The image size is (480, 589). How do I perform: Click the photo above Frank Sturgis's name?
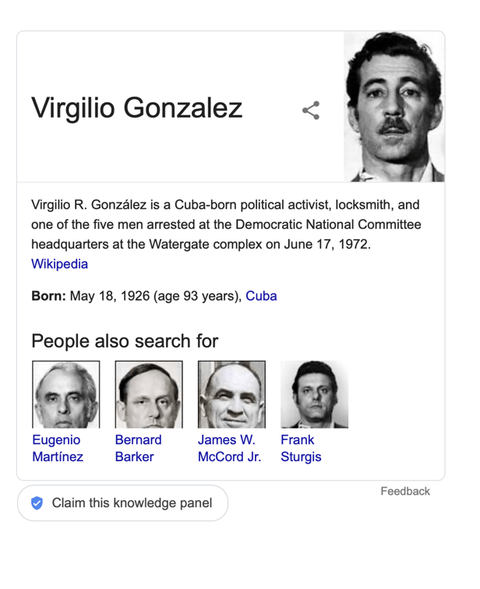click(314, 393)
